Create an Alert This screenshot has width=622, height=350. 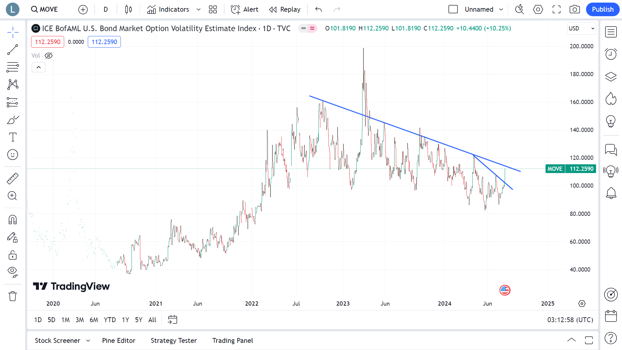[x=245, y=9]
